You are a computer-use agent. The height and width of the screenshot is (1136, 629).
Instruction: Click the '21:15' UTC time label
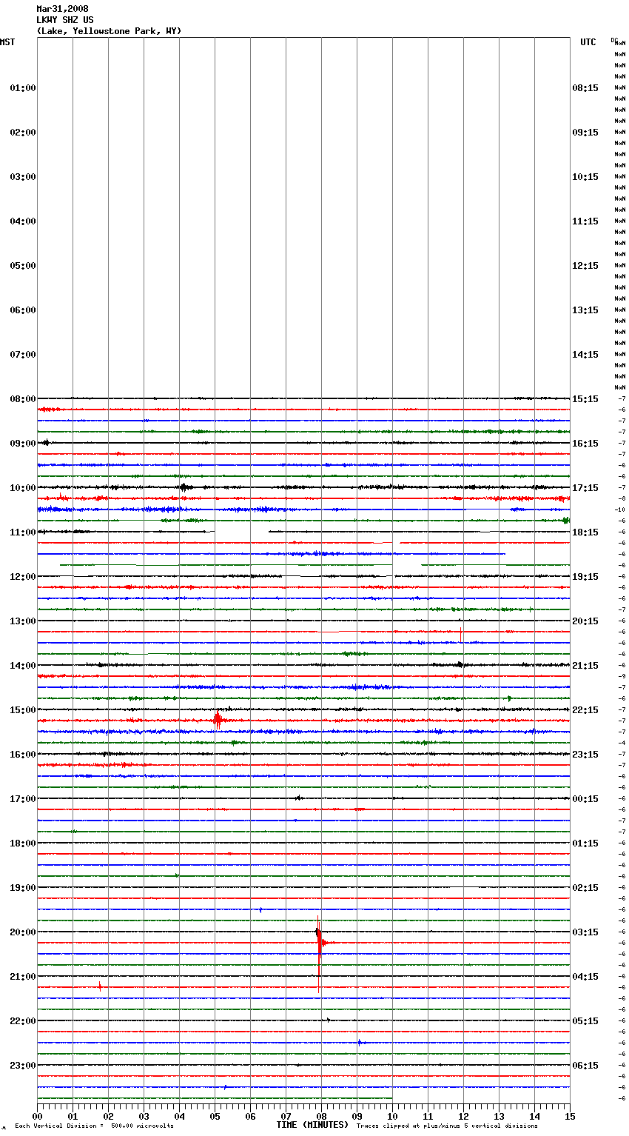pyautogui.click(x=585, y=666)
